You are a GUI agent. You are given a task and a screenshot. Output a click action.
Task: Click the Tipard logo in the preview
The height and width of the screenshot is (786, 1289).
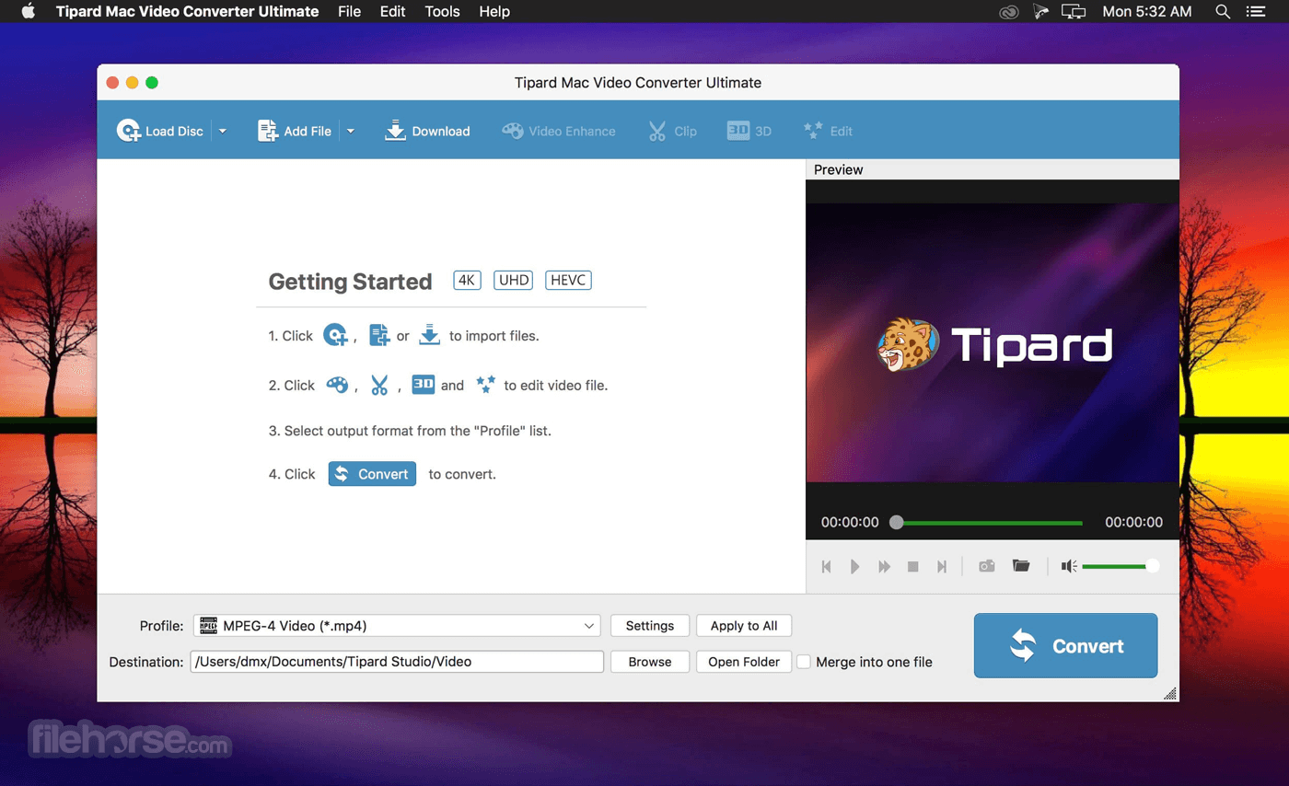[994, 345]
